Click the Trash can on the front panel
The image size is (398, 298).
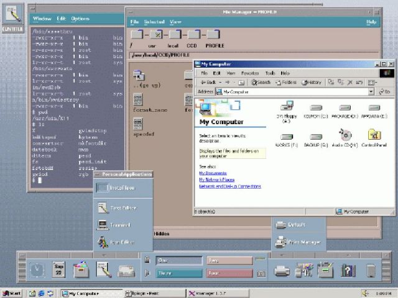pos(371,271)
